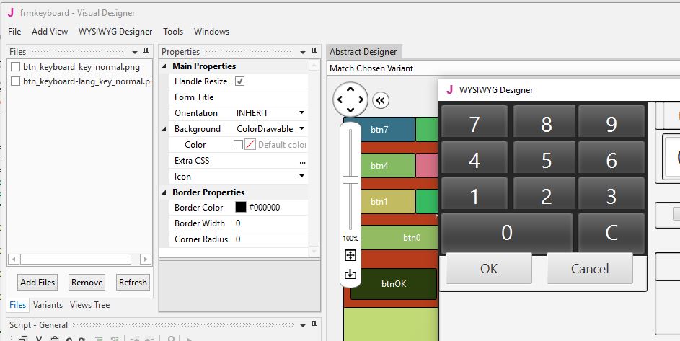Pin the Script - General panel
This screenshot has height=341, width=680.
(x=314, y=324)
